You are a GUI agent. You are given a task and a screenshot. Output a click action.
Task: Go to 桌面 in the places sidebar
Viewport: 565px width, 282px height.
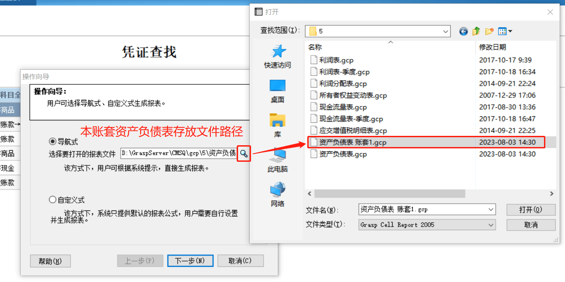pyautogui.click(x=277, y=92)
